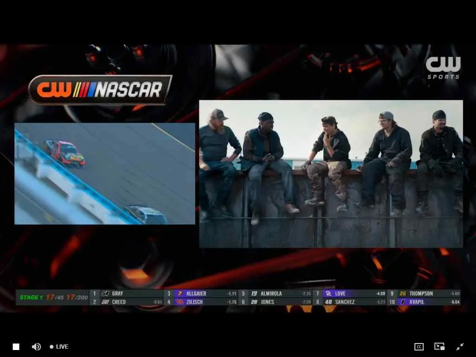
Task: Click KVAPIL in tenth position
Action: tap(424, 302)
